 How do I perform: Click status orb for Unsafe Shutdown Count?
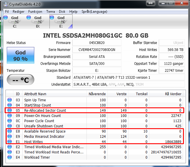10,126
